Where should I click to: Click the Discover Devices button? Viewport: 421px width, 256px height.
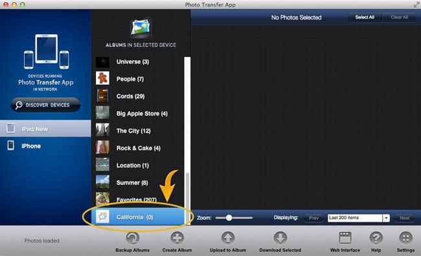click(x=45, y=105)
